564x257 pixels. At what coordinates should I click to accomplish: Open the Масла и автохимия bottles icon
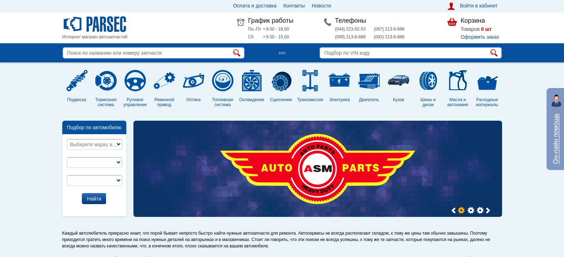[x=458, y=80]
